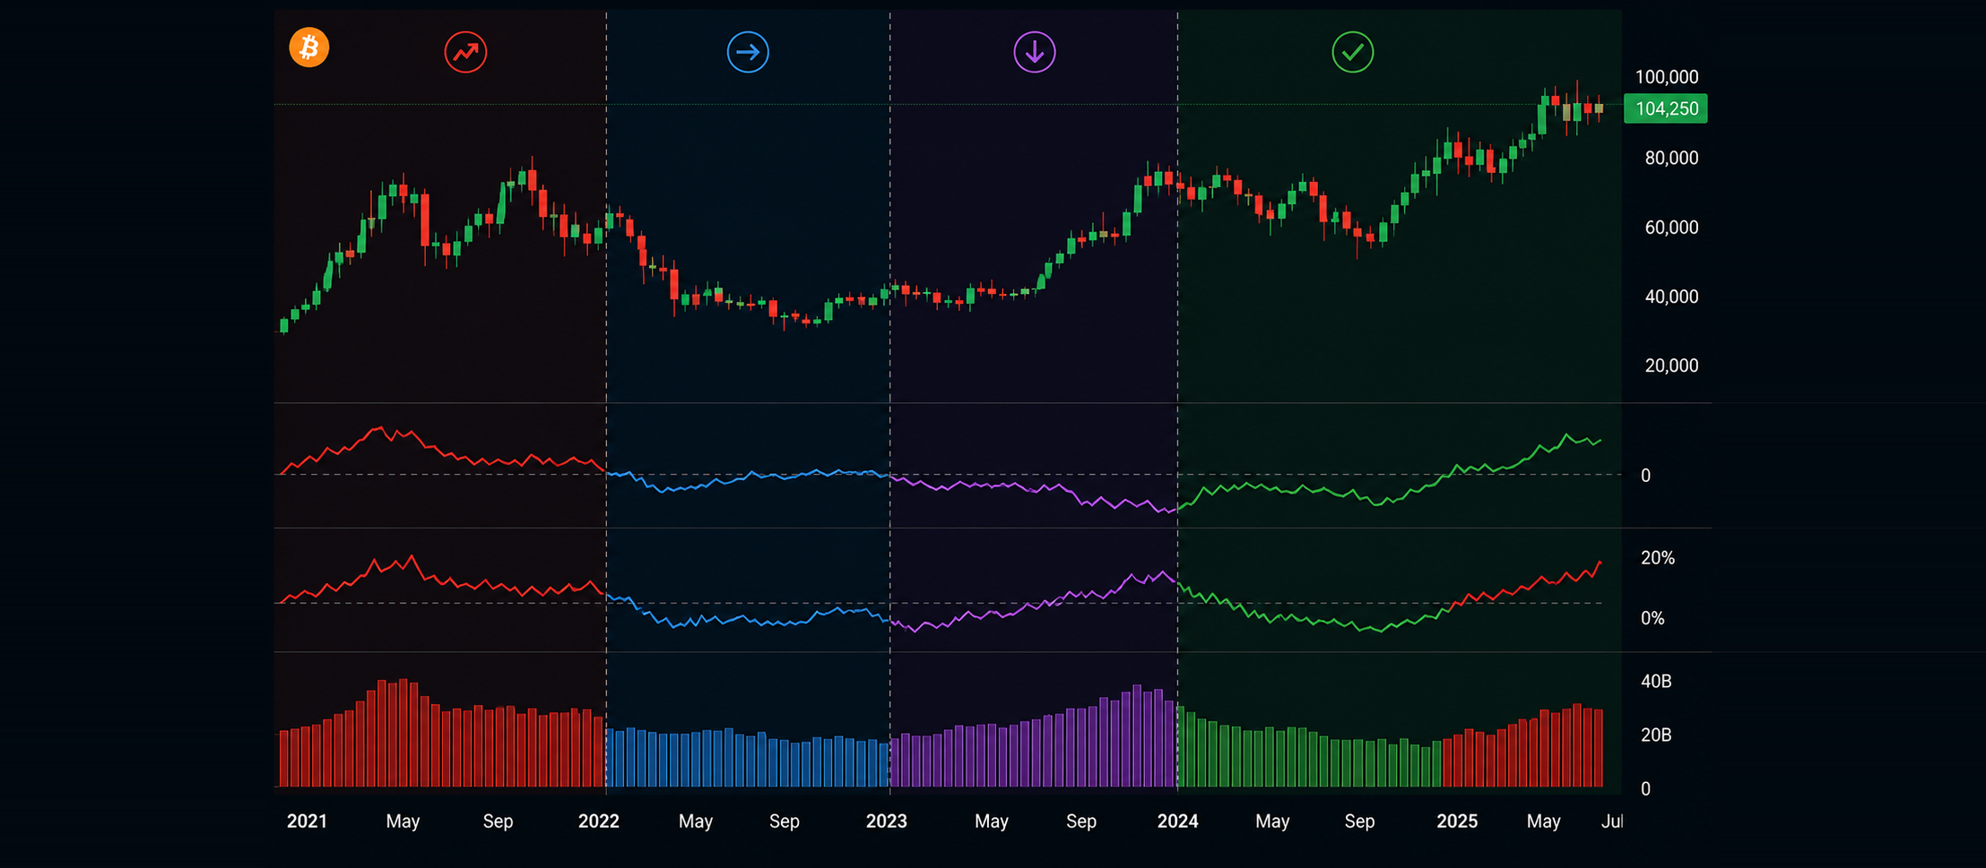Viewport: 1986px width, 868px height.
Task: Click the green checkmark circle icon
Action: (1353, 52)
